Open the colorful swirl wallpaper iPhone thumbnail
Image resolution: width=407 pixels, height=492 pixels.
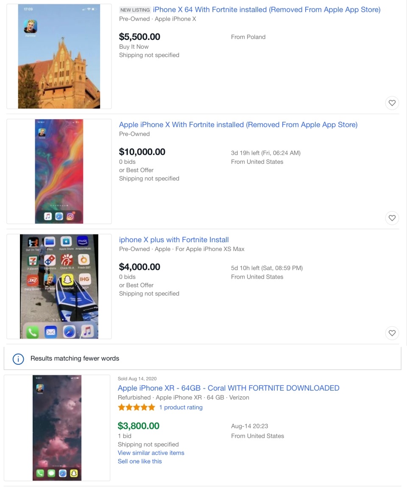59,171
